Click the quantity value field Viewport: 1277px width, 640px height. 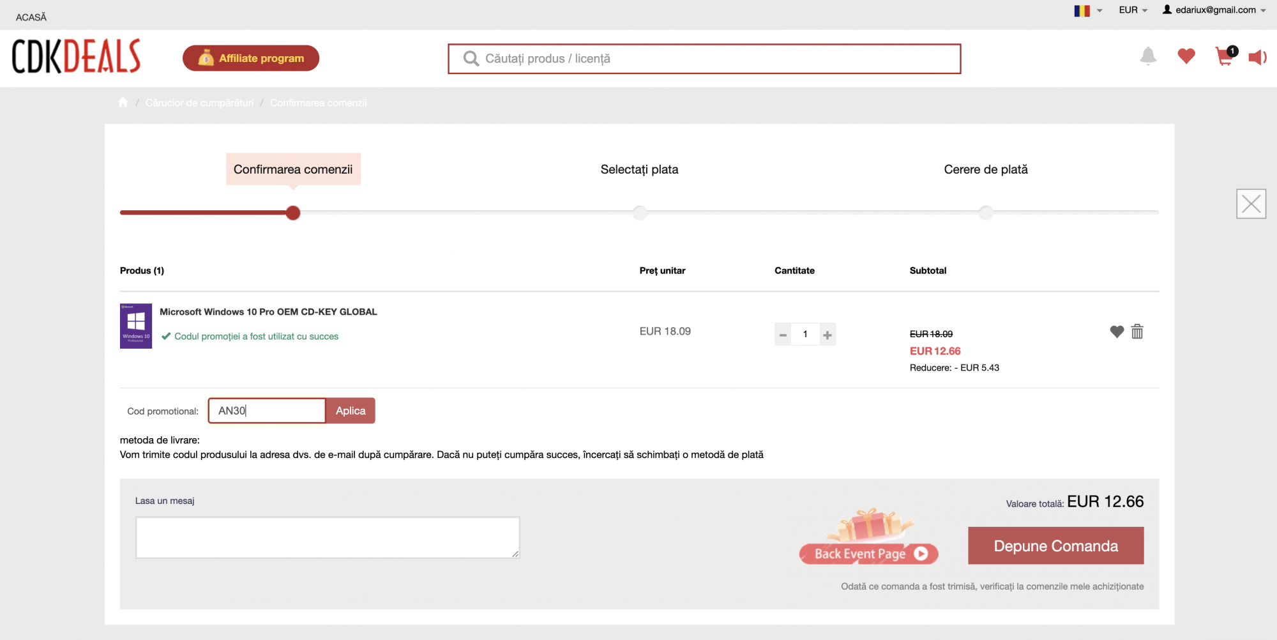pos(805,335)
